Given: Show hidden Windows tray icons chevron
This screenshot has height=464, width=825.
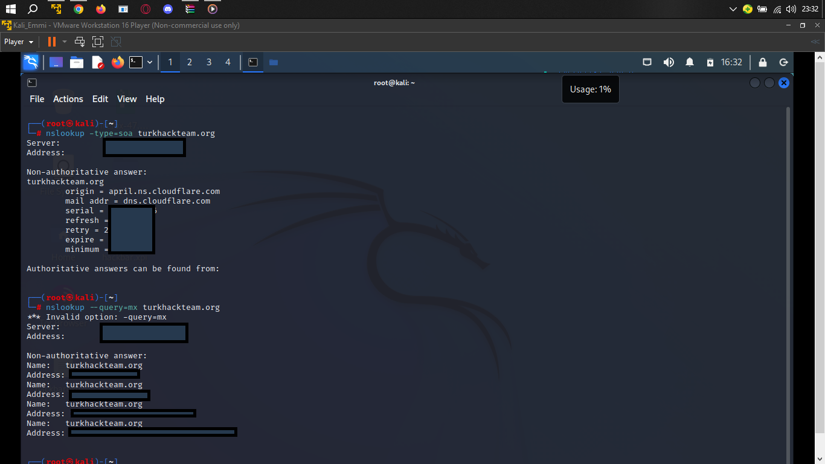Looking at the screenshot, I should 733,9.
